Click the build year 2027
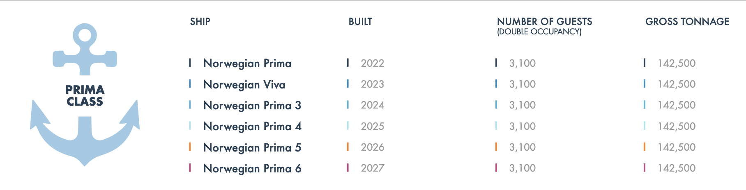 tap(373, 168)
